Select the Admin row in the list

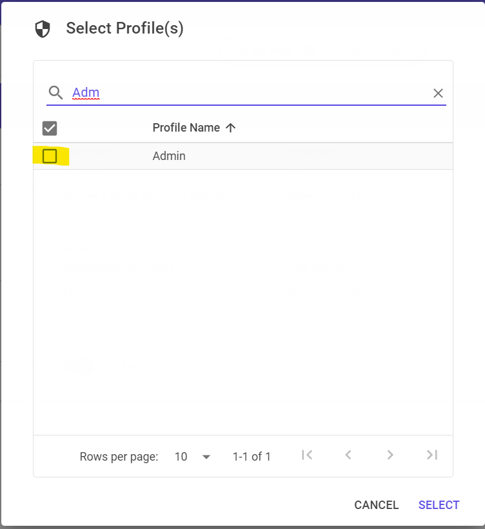pyautogui.click(x=169, y=155)
